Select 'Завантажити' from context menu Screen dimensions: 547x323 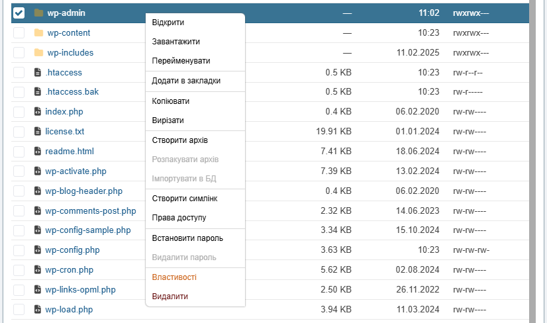pyautogui.click(x=175, y=42)
